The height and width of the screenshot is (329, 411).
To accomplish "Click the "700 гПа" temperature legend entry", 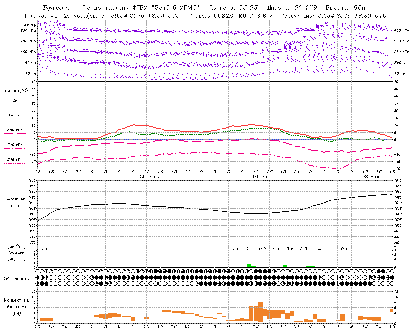I will coord(15,145).
